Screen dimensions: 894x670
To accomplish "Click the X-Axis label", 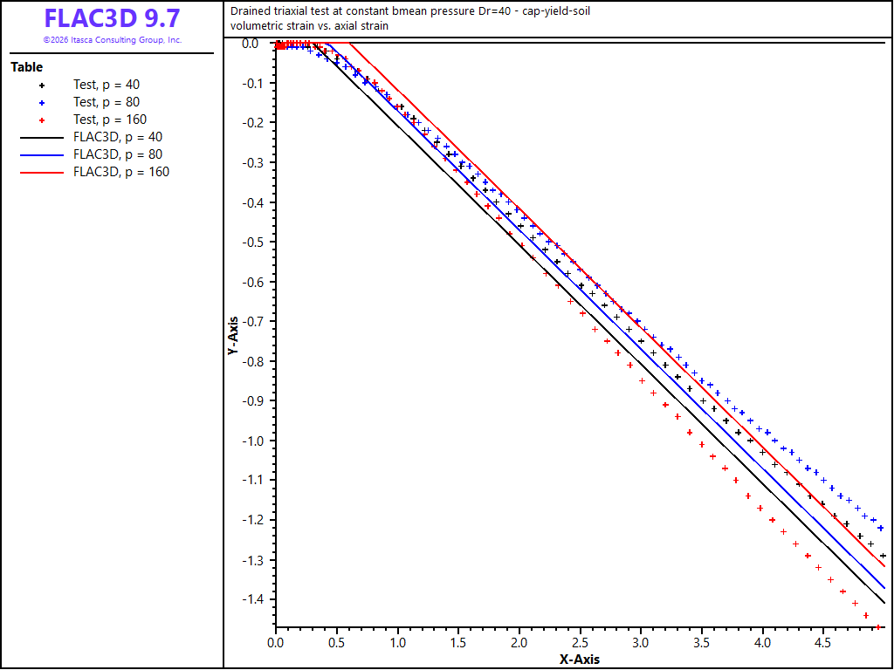I will (580, 660).
